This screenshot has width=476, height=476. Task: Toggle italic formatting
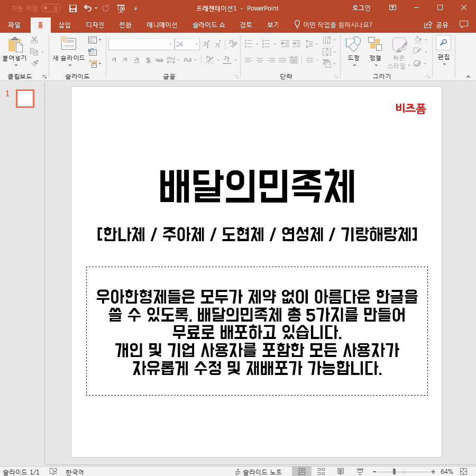tap(124, 59)
